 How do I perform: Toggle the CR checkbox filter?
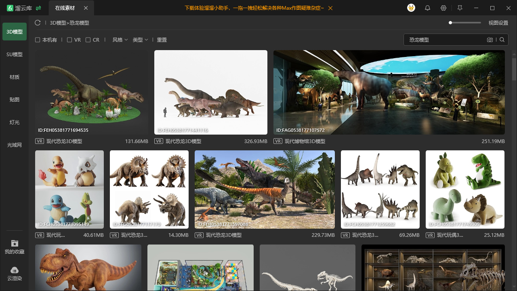(x=88, y=40)
